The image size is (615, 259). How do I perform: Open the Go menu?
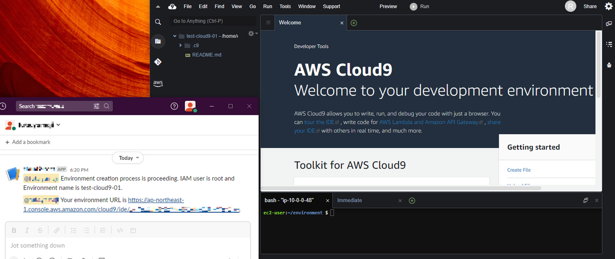253,7
